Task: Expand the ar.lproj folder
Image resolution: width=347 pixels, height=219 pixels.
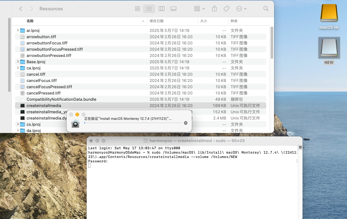Action: pos(18,30)
